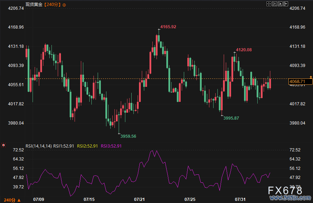
Task: Click the right RSI axis 56.12 label
Action: [x=295, y=168]
